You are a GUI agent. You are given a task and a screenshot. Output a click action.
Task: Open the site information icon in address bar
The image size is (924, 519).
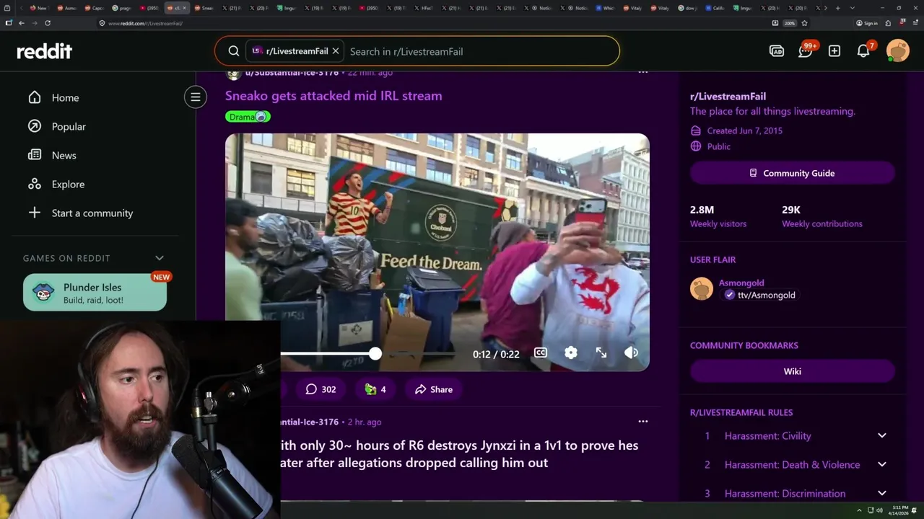click(102, 23)
